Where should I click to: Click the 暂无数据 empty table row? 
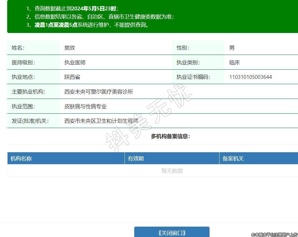(172, 171)
